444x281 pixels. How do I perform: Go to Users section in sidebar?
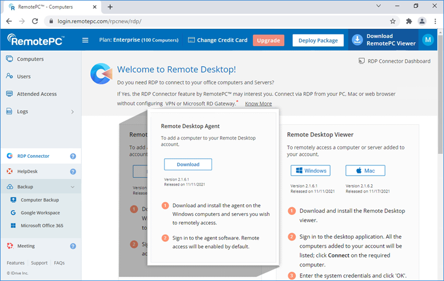[x=24, y=77]
